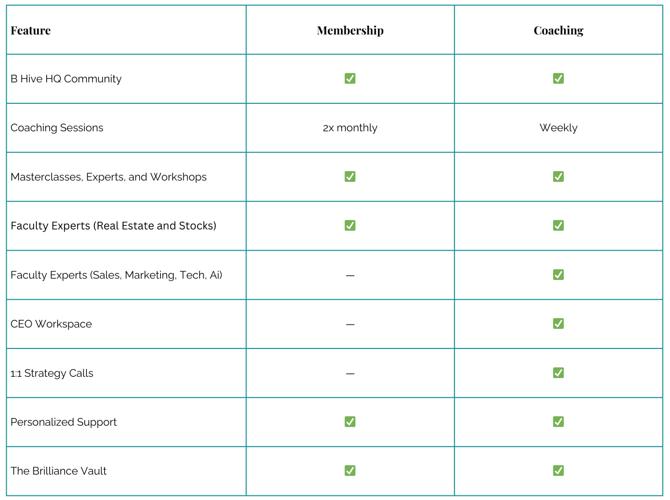Click Membership checkmark for Faculty Experts Real Estate

[x=350, y=225]
